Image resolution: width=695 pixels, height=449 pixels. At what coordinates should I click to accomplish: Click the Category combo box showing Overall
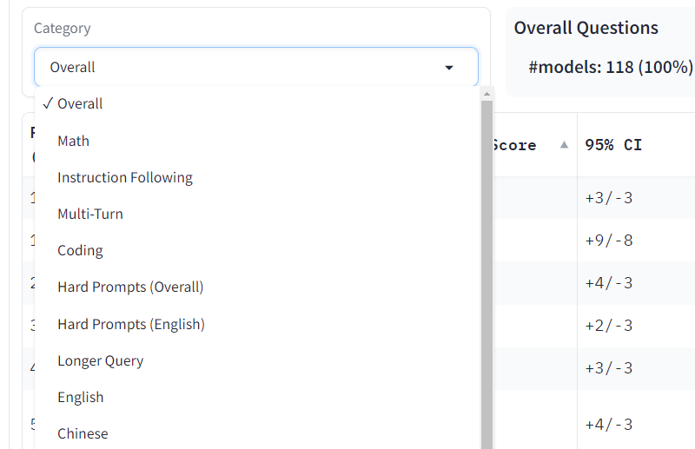(x=243, y=67)
